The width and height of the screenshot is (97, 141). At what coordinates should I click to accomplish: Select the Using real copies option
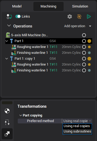point(77,126)
